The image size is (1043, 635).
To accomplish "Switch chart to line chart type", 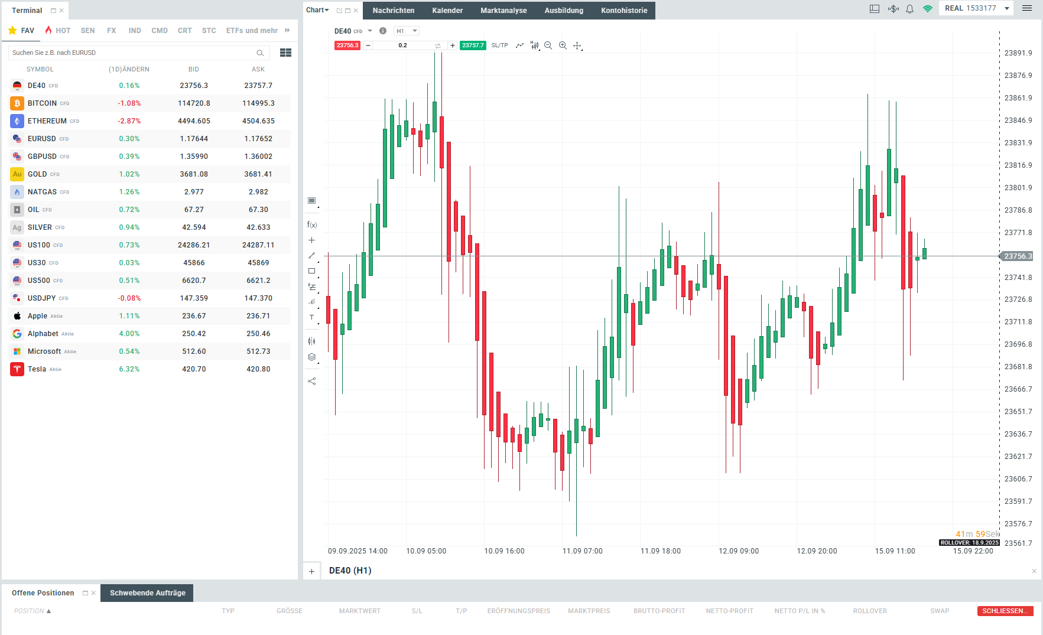I will 519,45.
